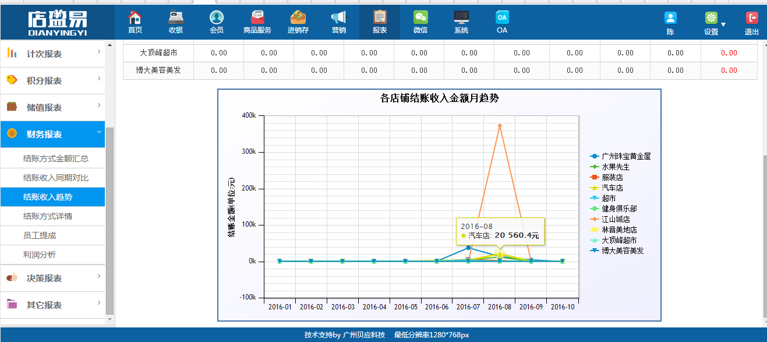Click the sidebar vertical scrollbar thumb
This screenshot has width=767, height=342.
pos(109,220)
